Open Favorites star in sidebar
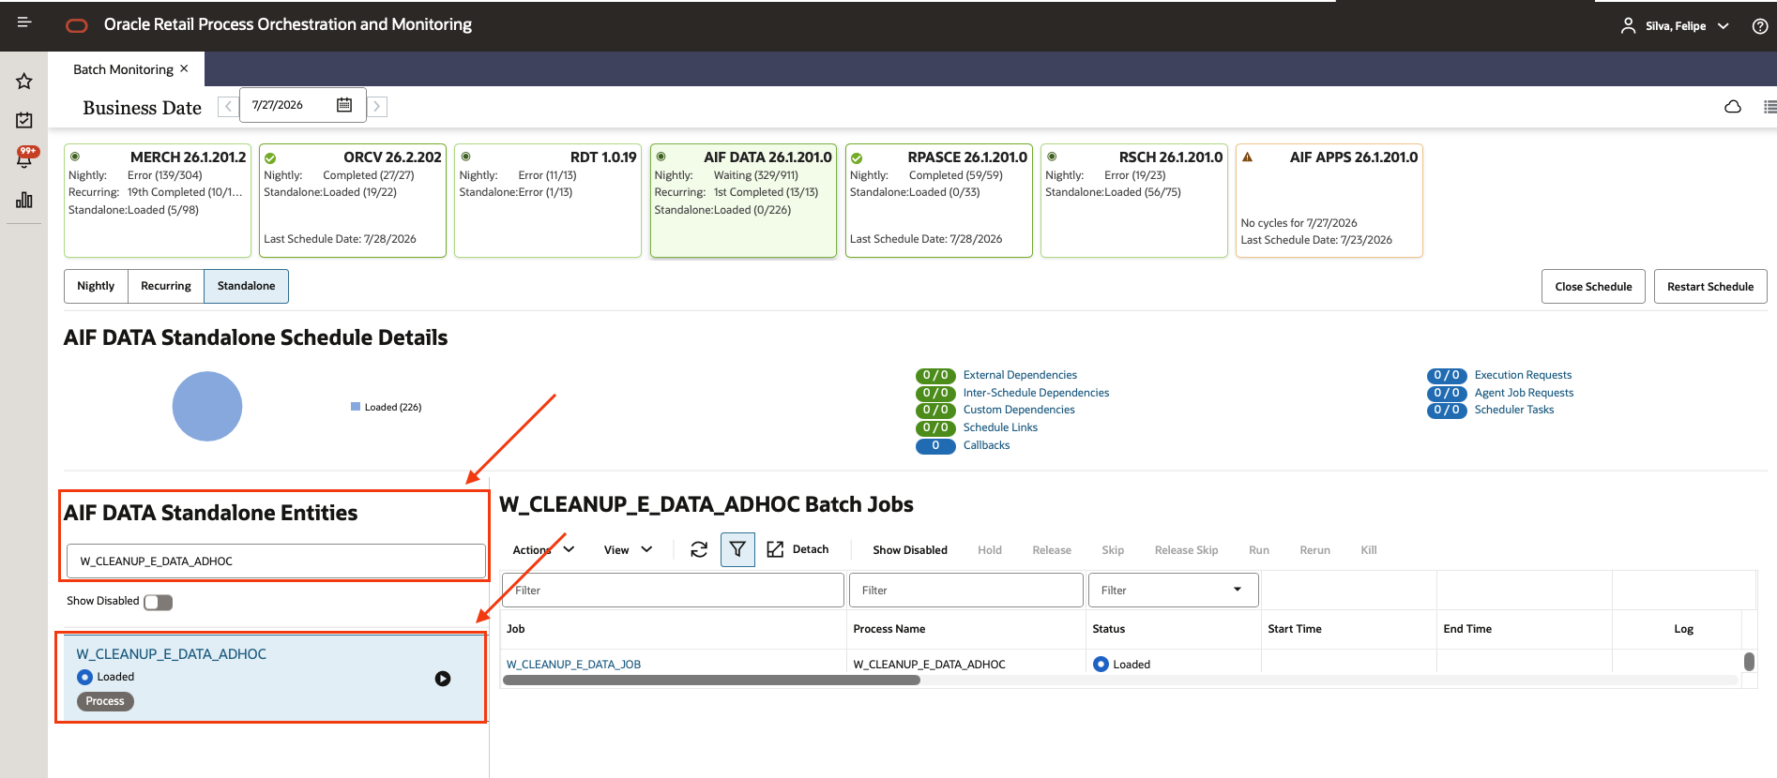Screen dimensions: 1777x778 (24, 82)
